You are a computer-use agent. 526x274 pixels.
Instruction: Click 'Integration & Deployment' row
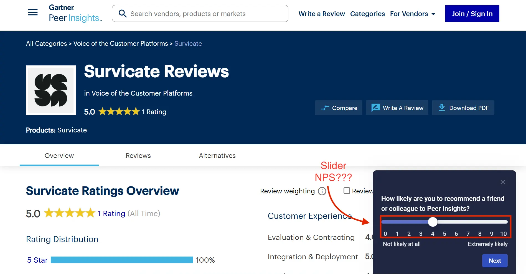313,257
